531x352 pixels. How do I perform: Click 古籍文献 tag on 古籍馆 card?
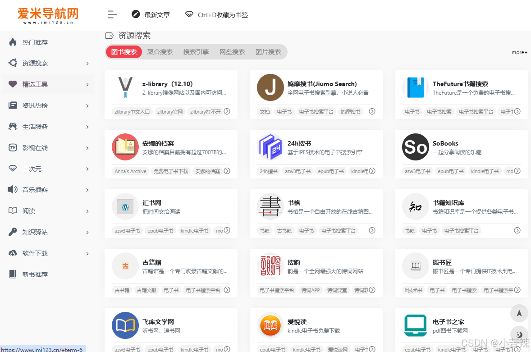146,290
